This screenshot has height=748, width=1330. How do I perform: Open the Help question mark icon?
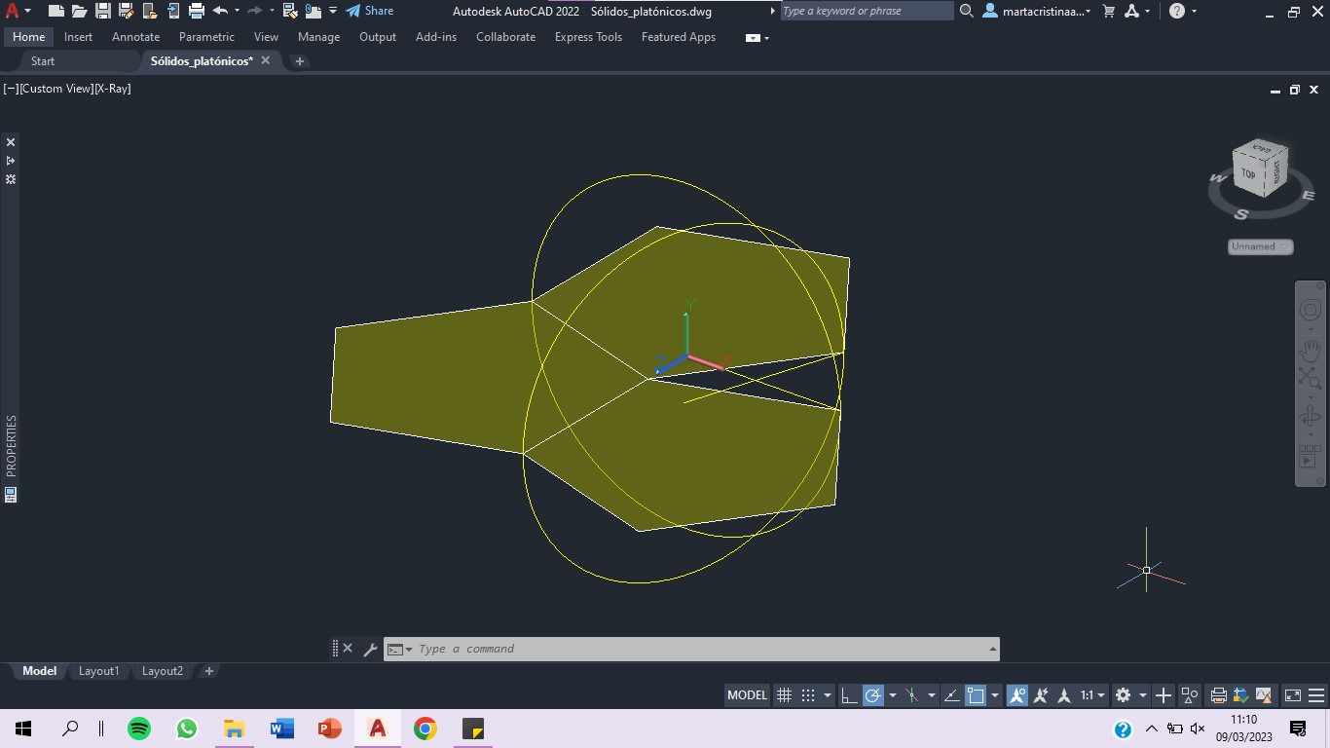click(x=1177, y=11)
